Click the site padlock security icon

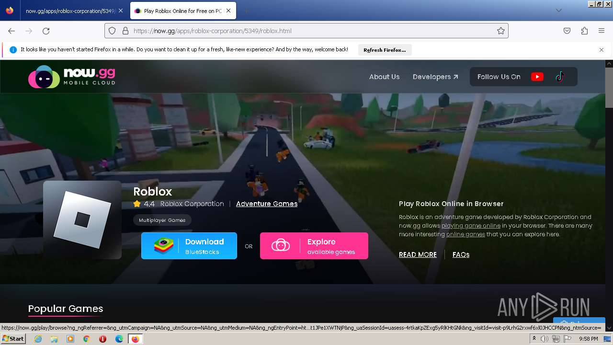pos(125,31)
